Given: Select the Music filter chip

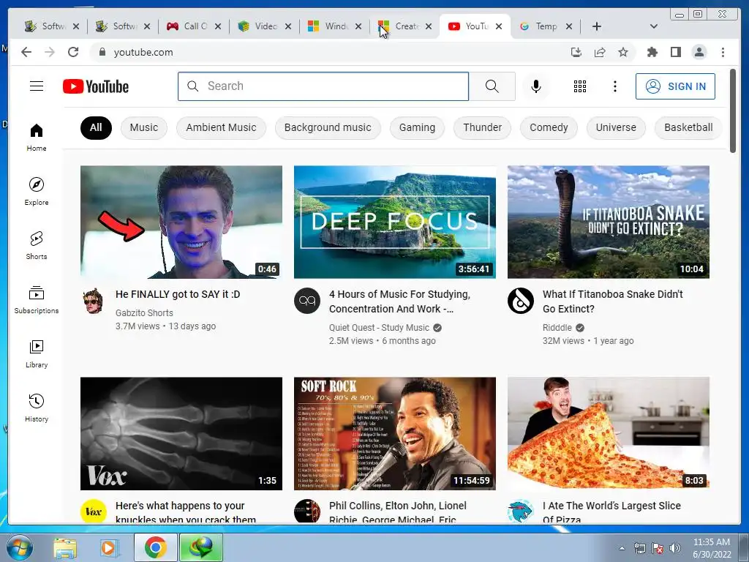Looking at the screenshot, I should (x=144, y=127).
